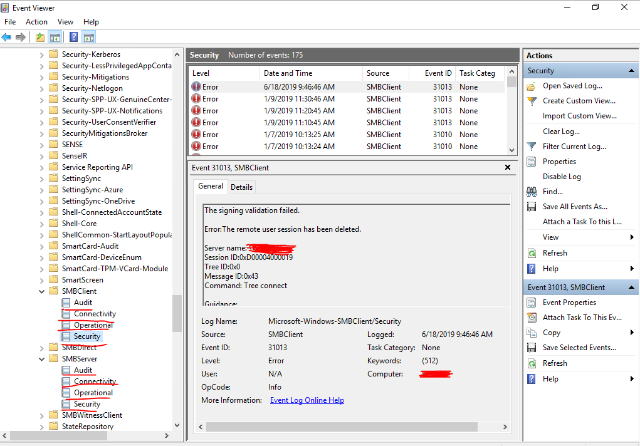Expand the SmartCard-Audit tree node
This screenshot has height=446, width=640.
pyautogui.click(x=41, y=246)
